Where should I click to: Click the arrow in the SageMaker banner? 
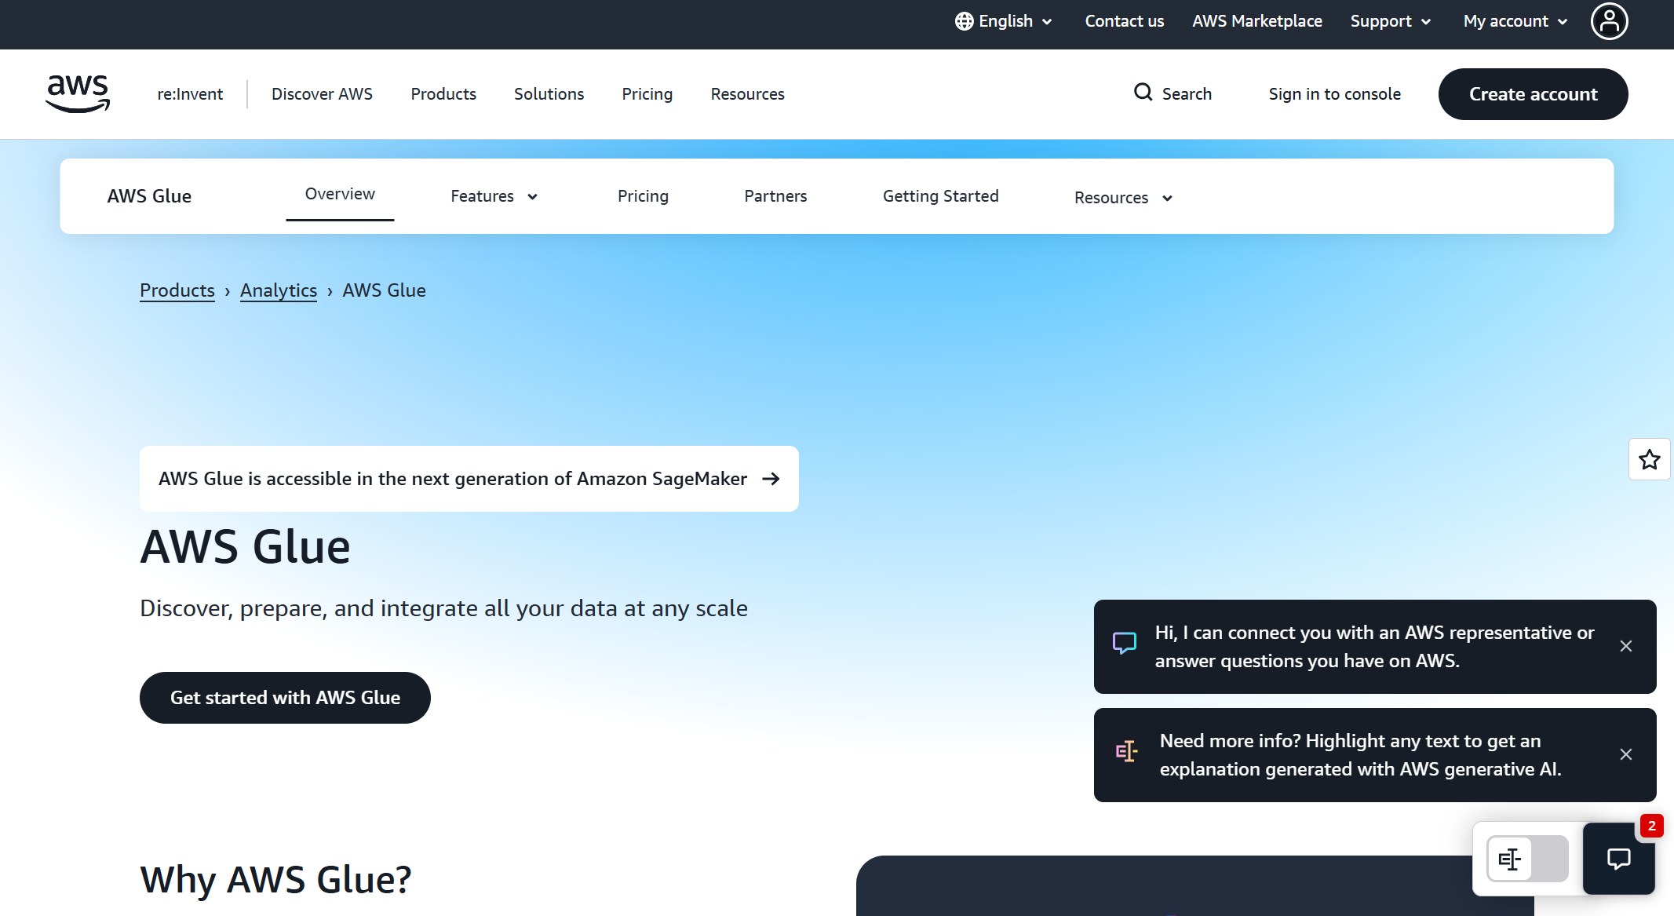(x=771, y=479)
